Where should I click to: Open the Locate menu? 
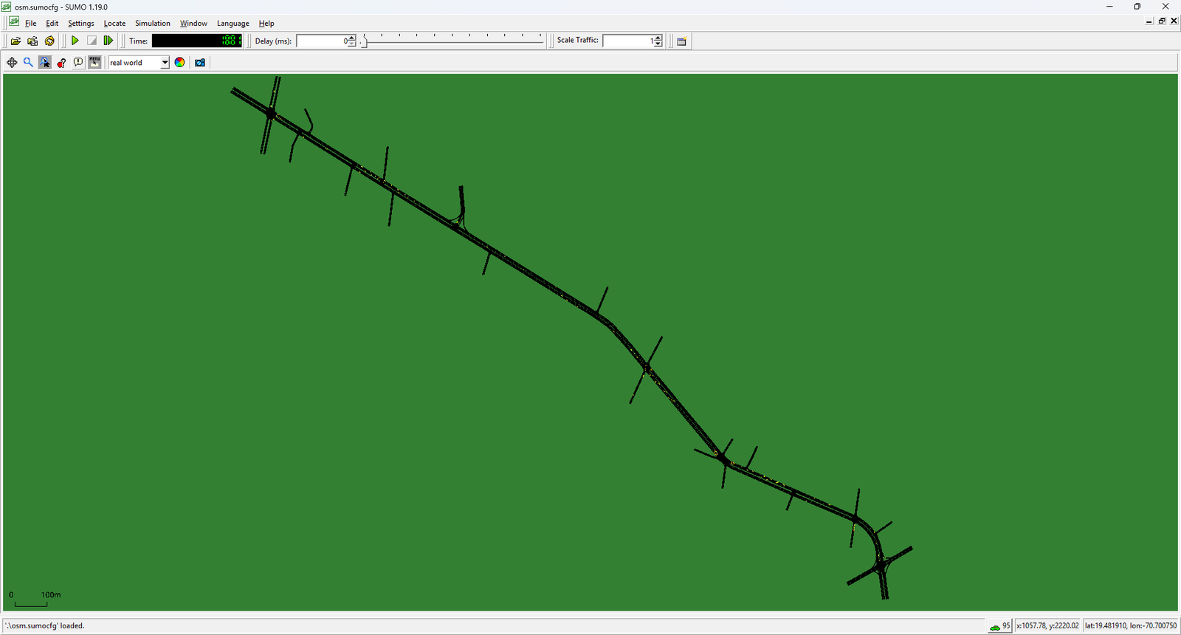114,24
